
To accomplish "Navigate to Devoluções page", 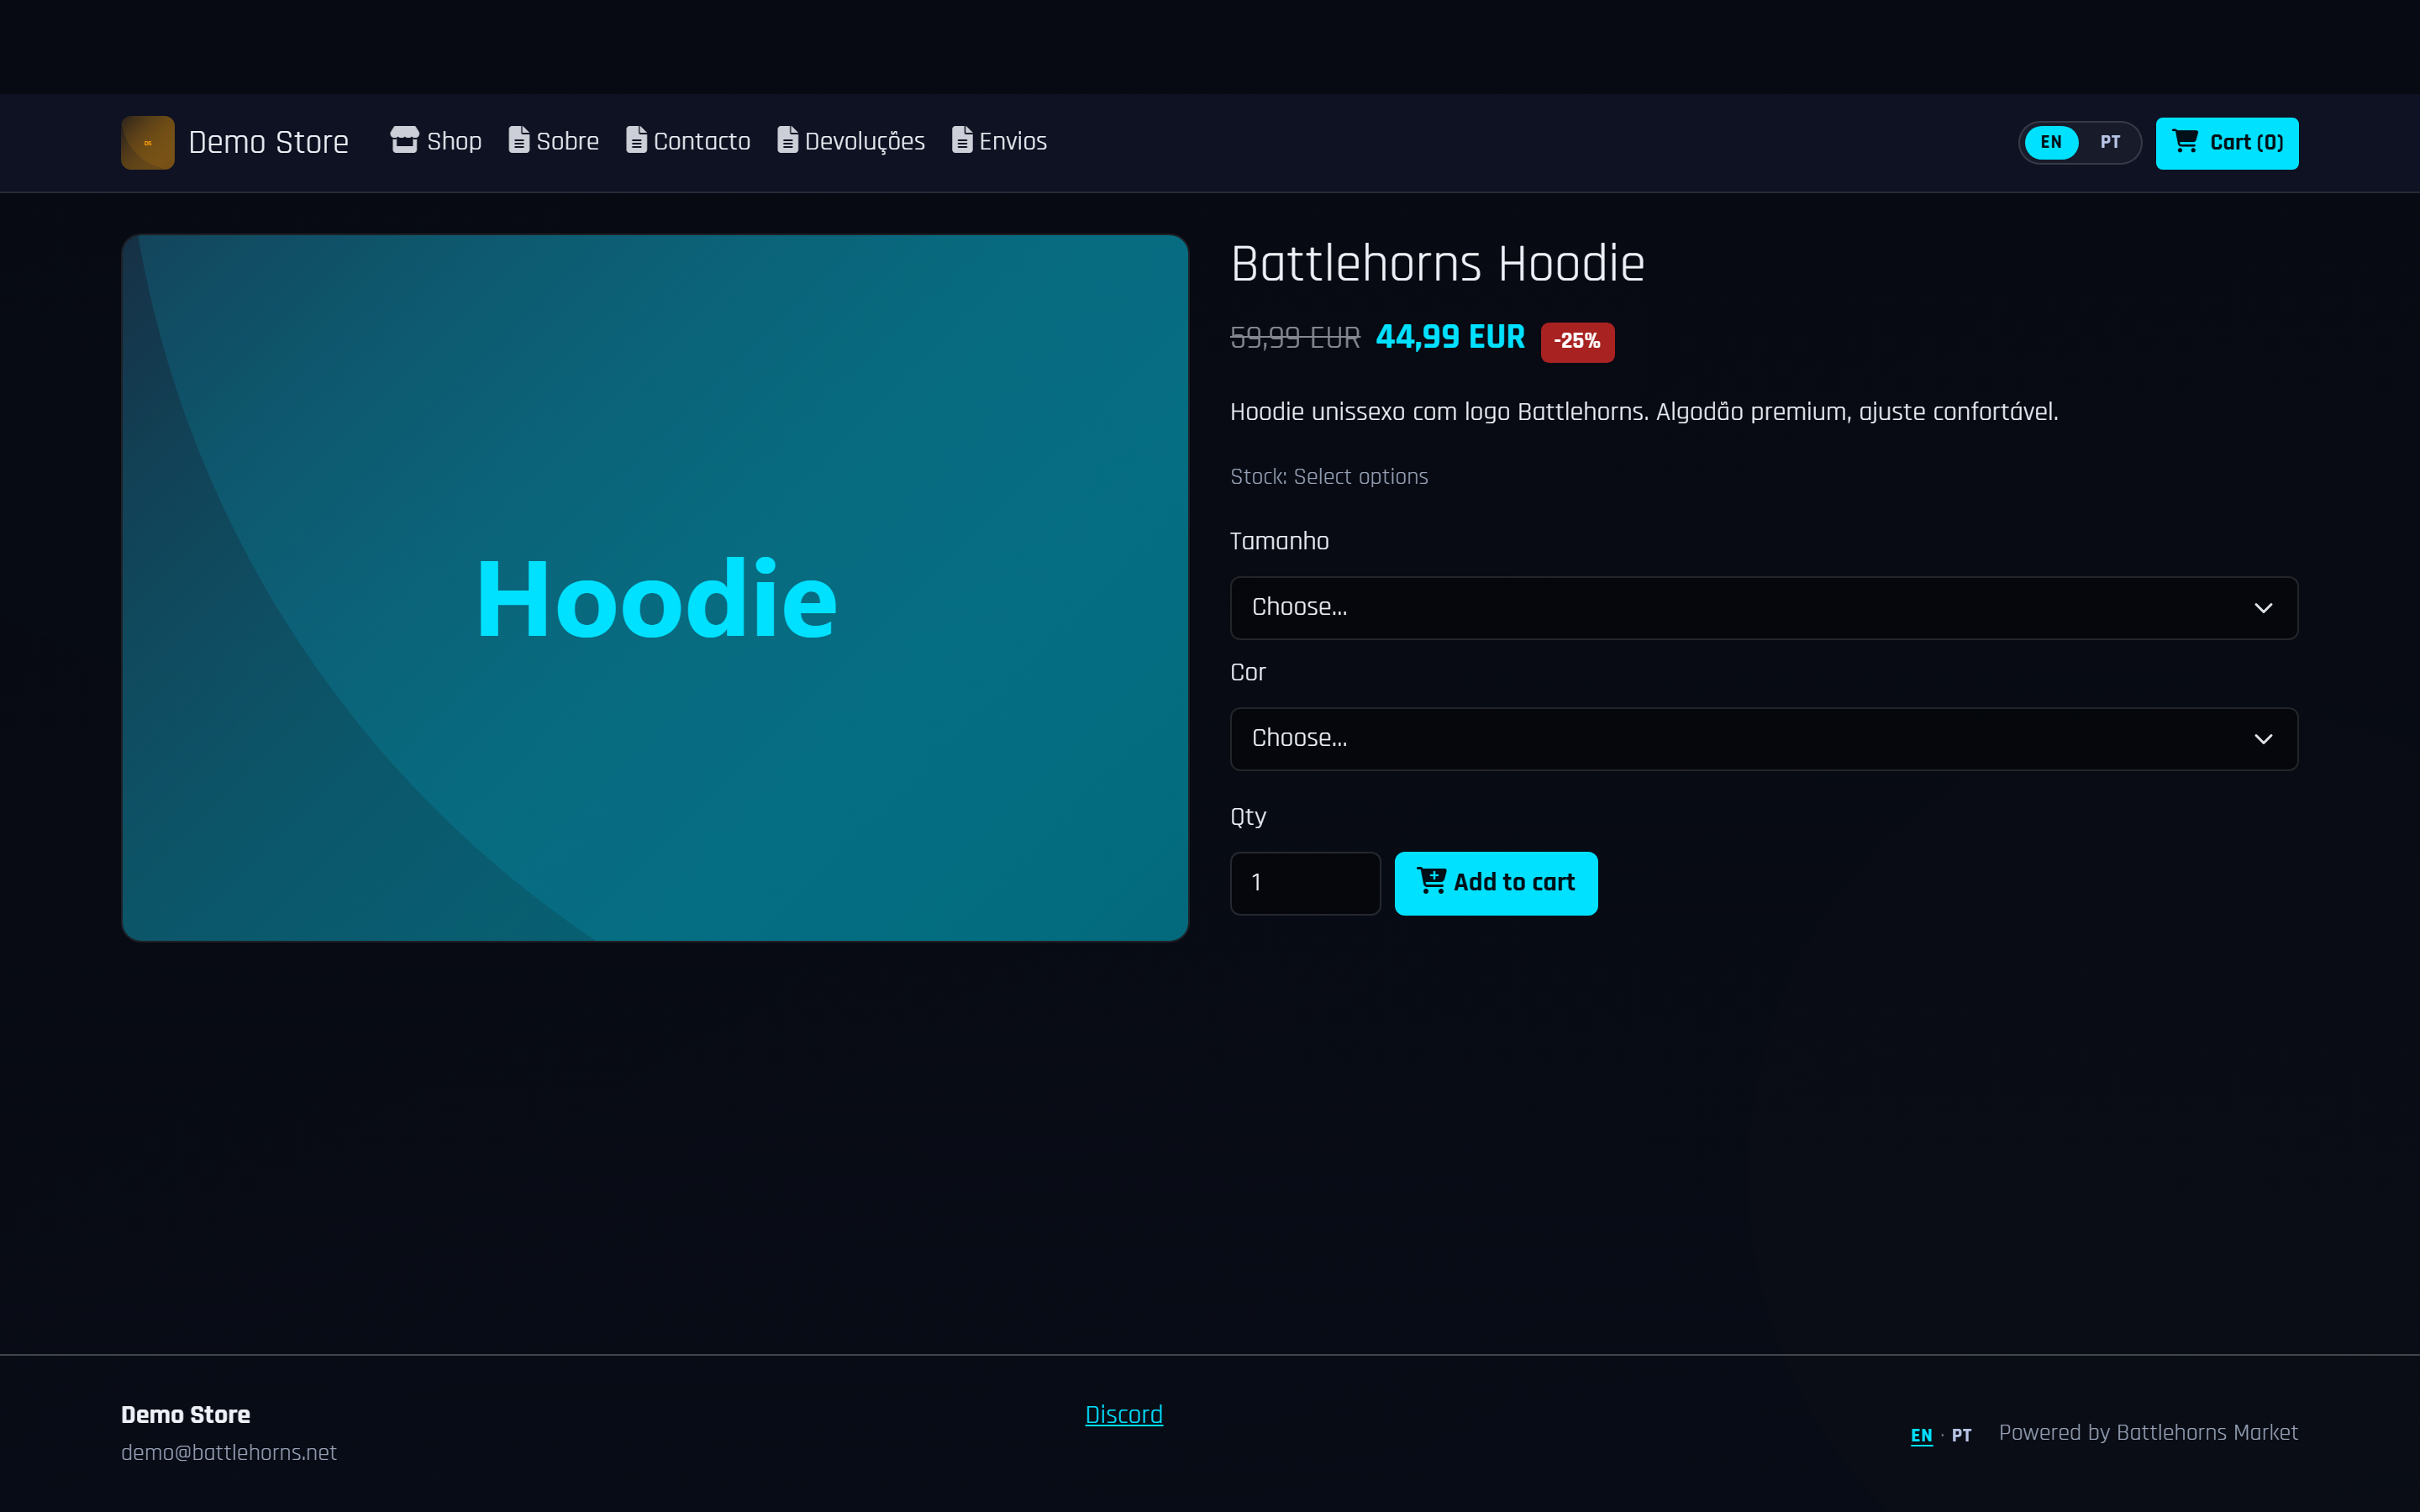I will [851, 141].
